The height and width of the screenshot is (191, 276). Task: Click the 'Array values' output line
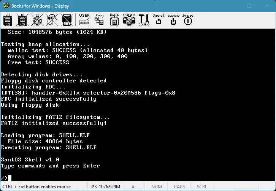(x=68, y=56)
